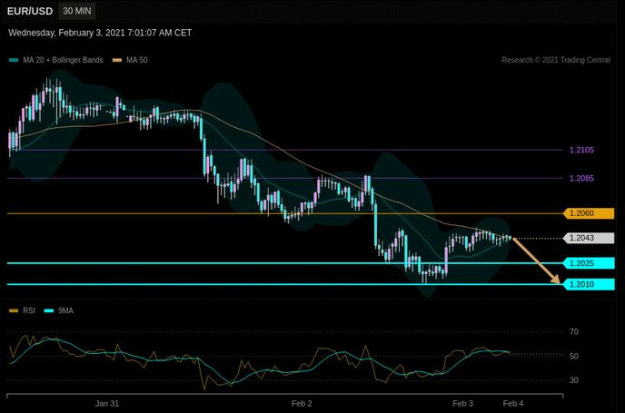The width and height of the screenshot is (625, 413).
Task: Select the 1.2010 target price tag
Action: (x=589, y=284)
